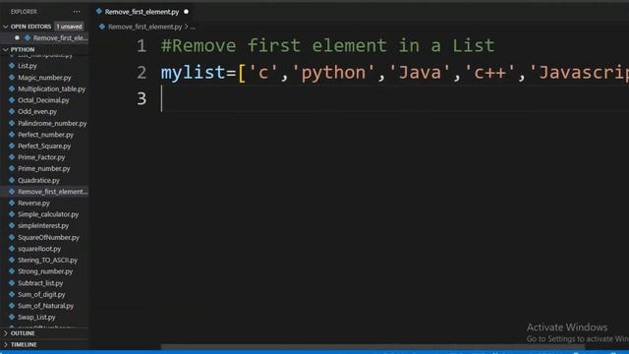Expand the Outline section
This screenshot has width=629, height=354.
[5, 333]
